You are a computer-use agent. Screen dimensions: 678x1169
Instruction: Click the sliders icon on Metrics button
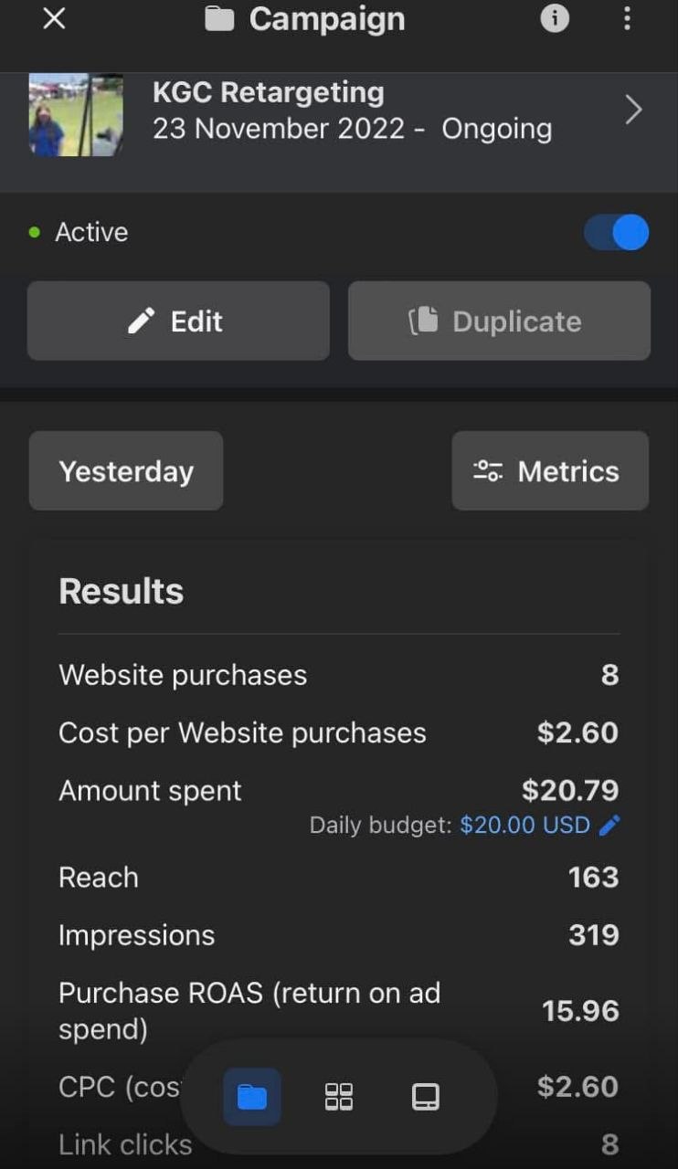488,471
